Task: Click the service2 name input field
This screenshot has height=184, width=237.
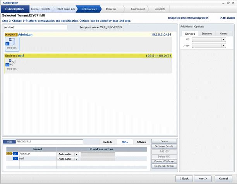Action: (x=35, y=28)
